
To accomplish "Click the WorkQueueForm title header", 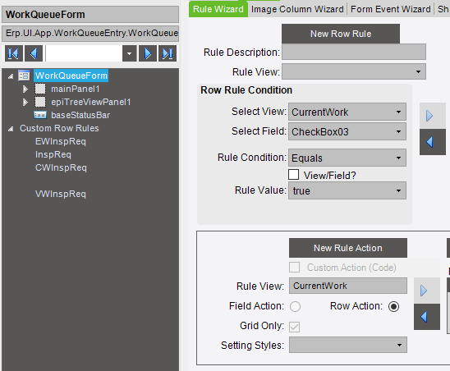I will pos(90,14).
